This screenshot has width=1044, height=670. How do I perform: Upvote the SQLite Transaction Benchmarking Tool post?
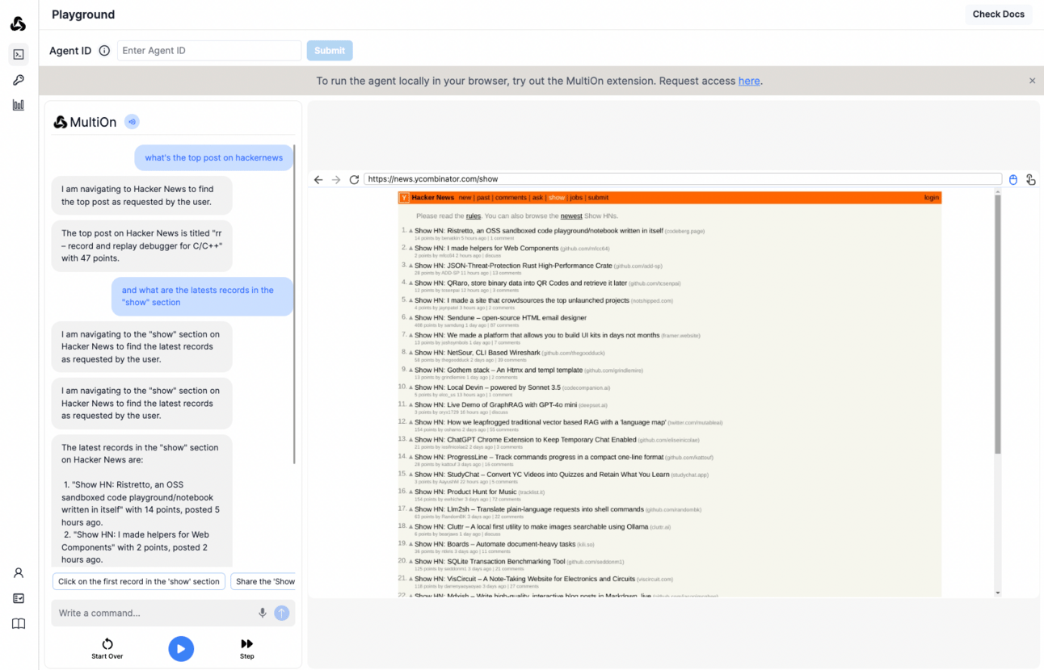pyautogui.click(x=410, y=561)
